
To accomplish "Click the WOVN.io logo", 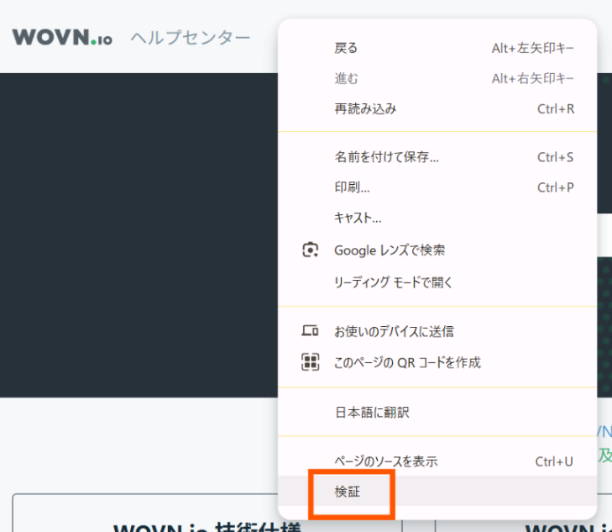I will click(x=62, y=38).
